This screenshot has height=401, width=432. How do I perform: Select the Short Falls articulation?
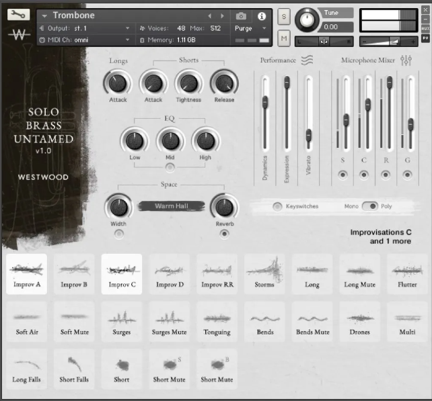[74, 369]
